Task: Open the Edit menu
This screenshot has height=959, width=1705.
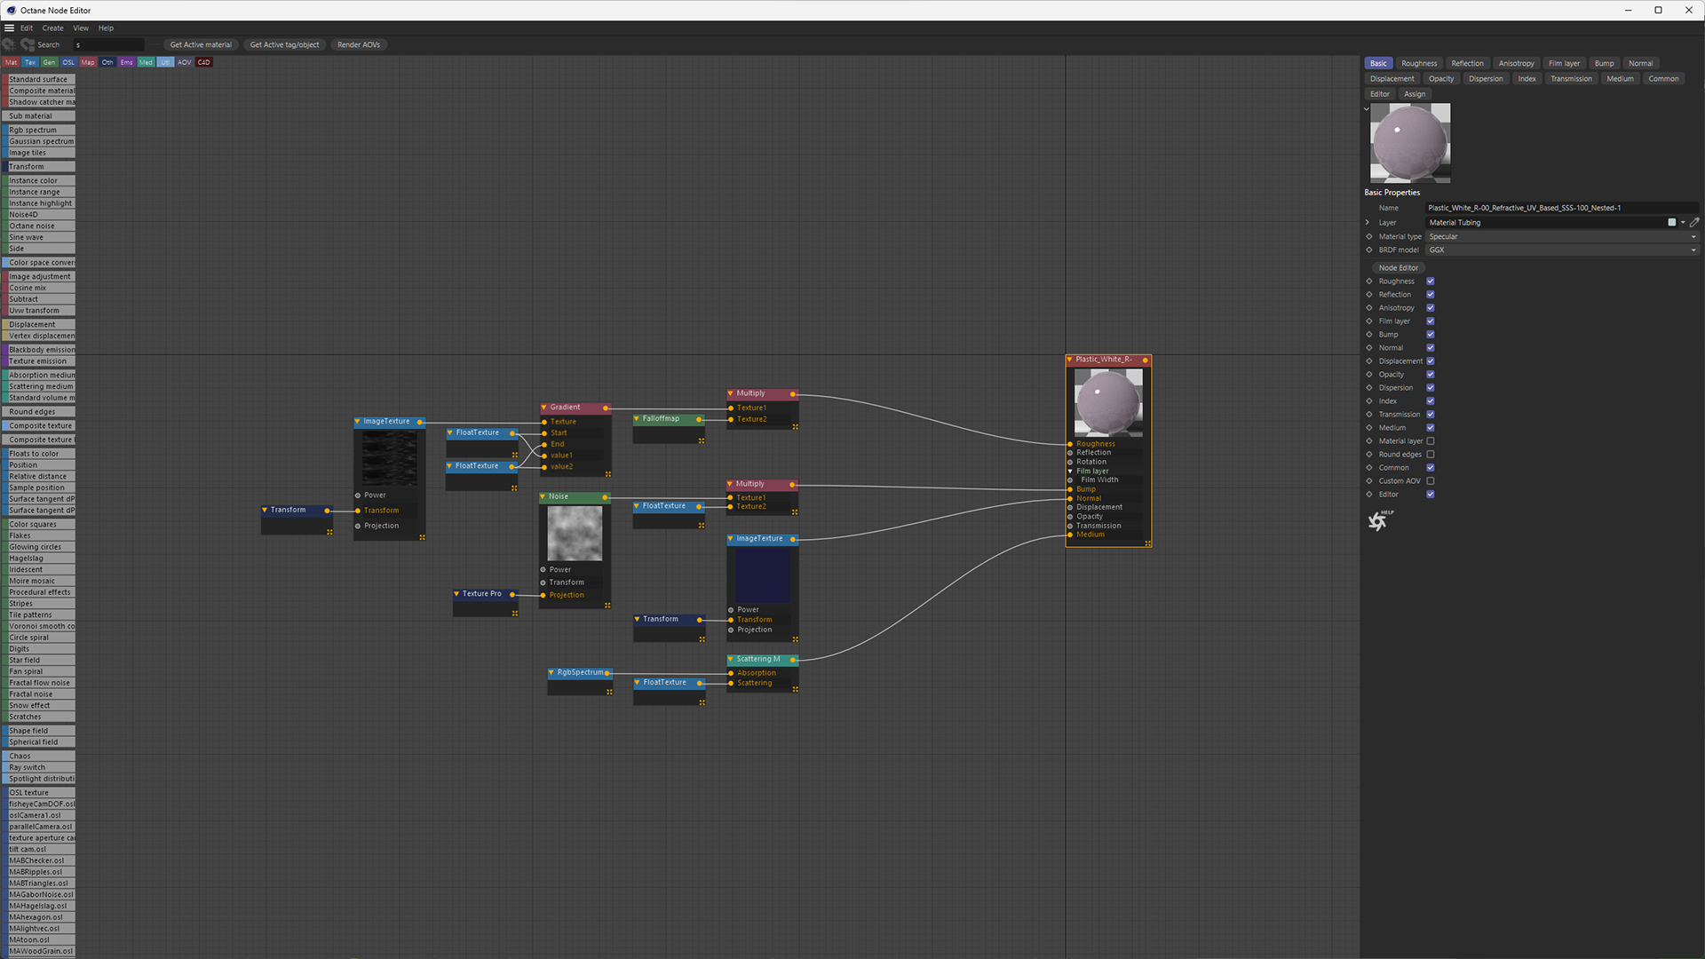Action: 27,28
